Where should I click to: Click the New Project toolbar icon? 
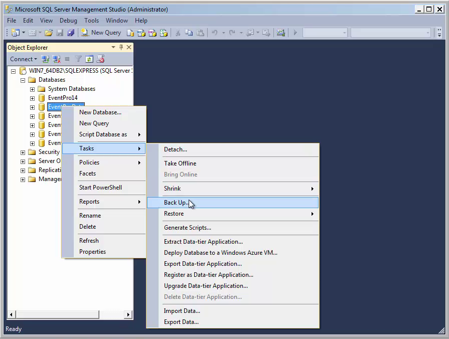tap(15, 33)
